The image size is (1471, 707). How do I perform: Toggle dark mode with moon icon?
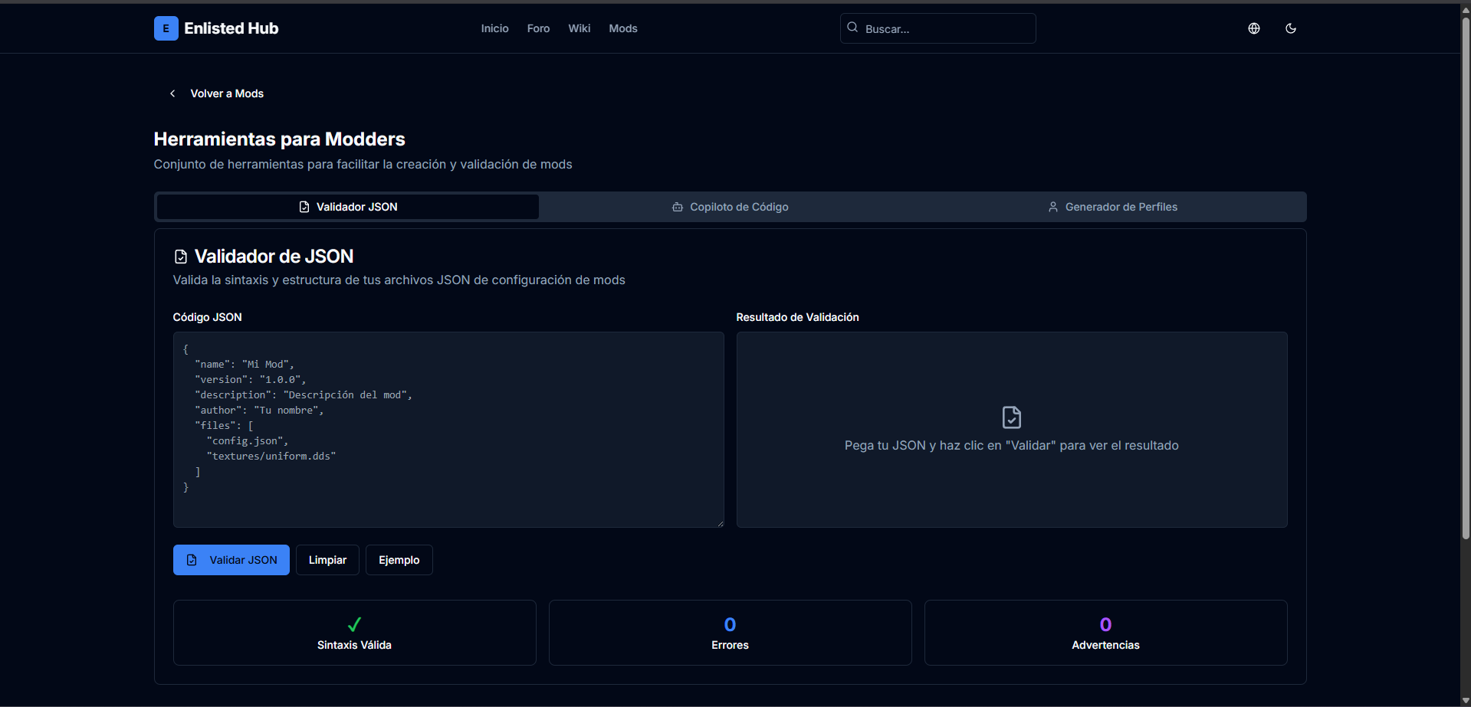(1290, 28)
